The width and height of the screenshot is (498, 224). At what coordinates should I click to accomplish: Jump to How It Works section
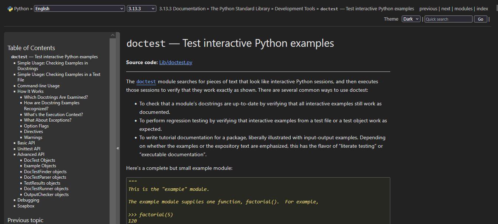[30, 91]
